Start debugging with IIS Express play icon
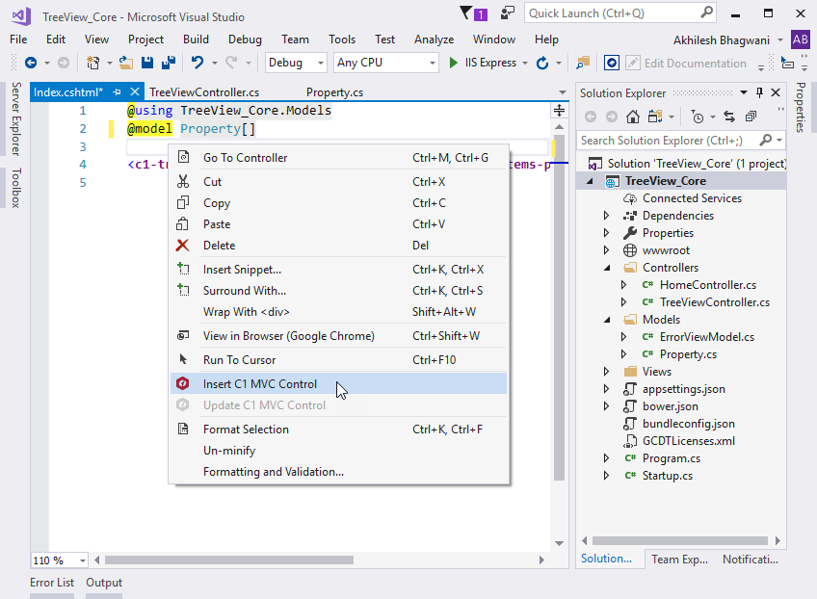 point(454,63)
